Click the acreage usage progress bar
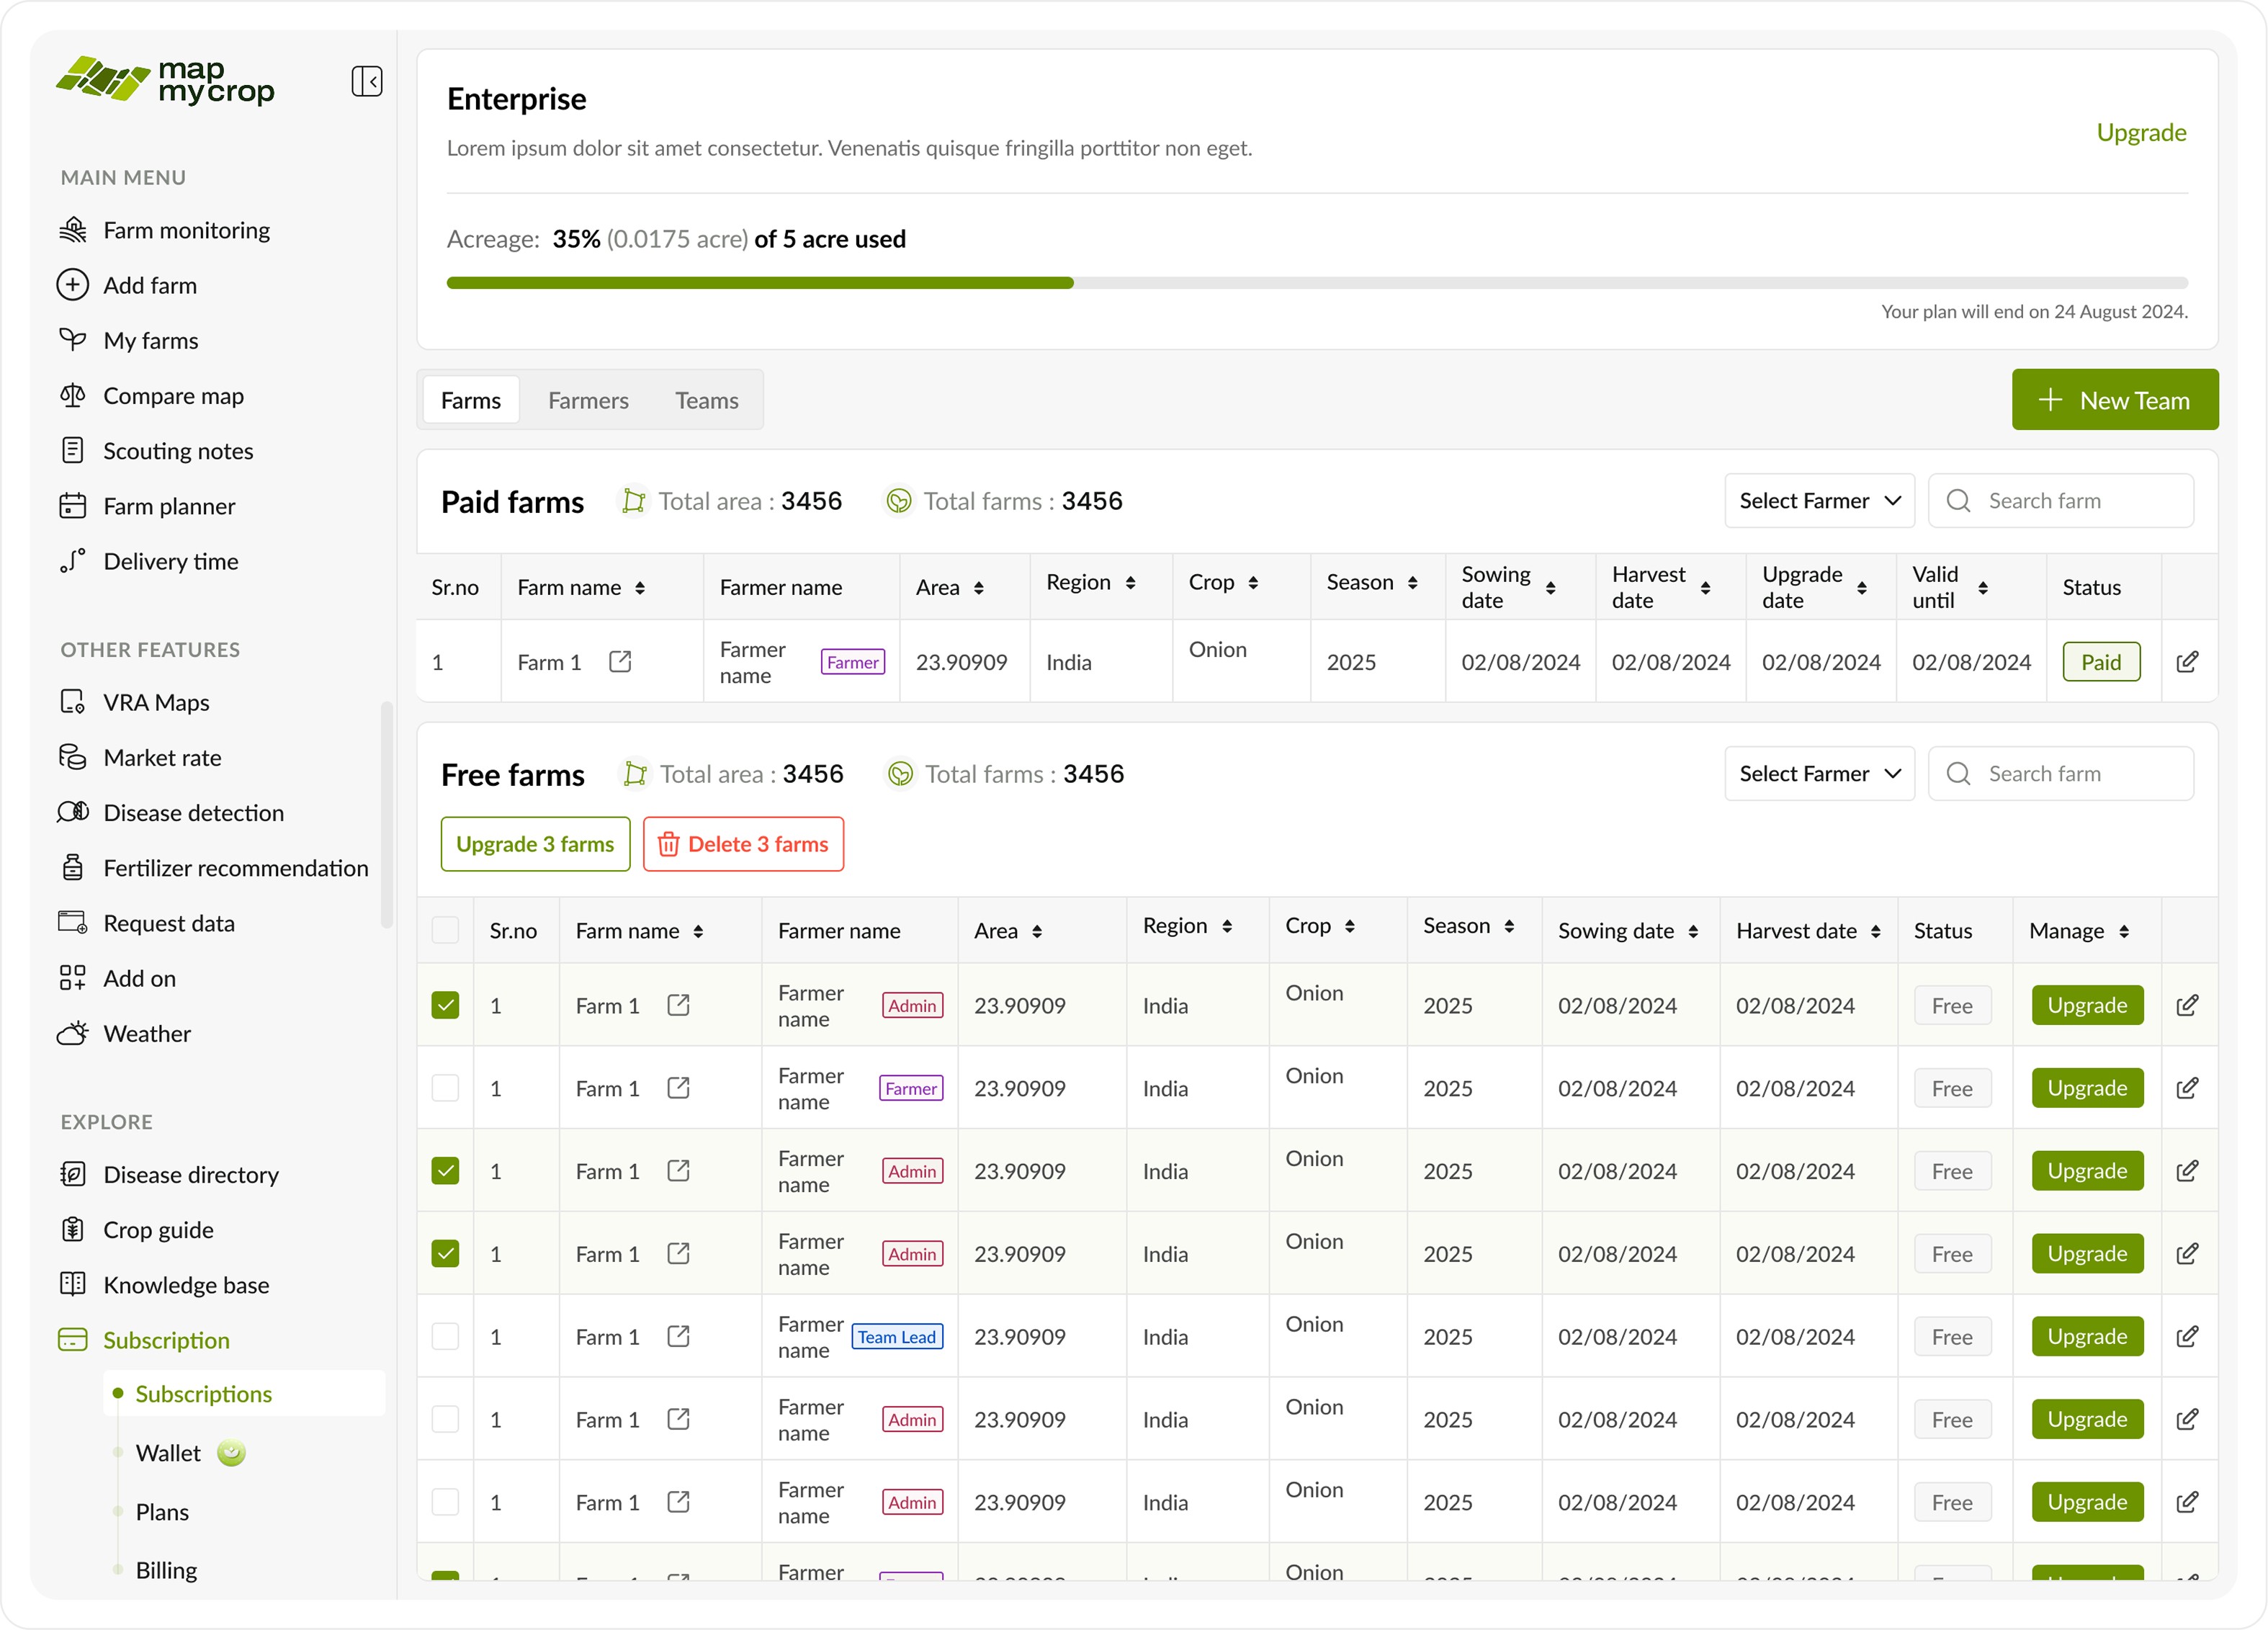Image resolution: width=2268 pixels, height=1630 pixels. point(1316,283)
